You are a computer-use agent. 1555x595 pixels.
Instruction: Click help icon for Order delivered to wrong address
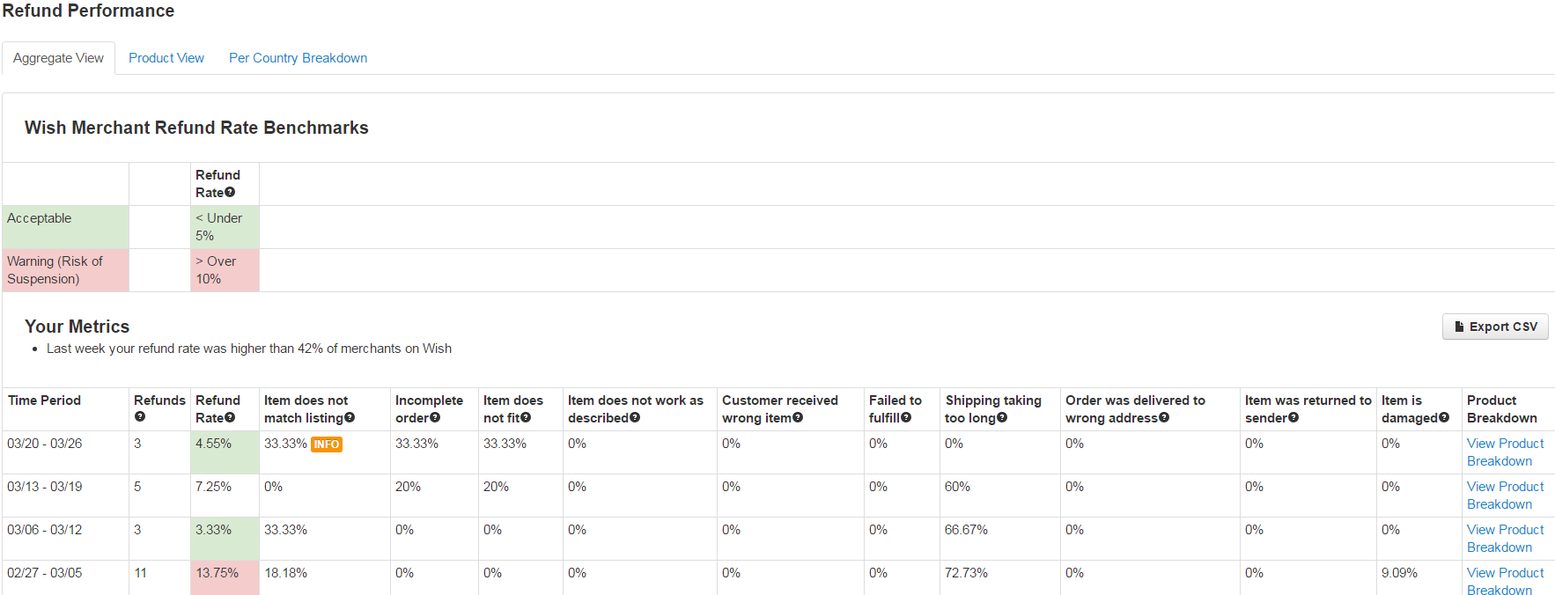tap(1164, 418)
